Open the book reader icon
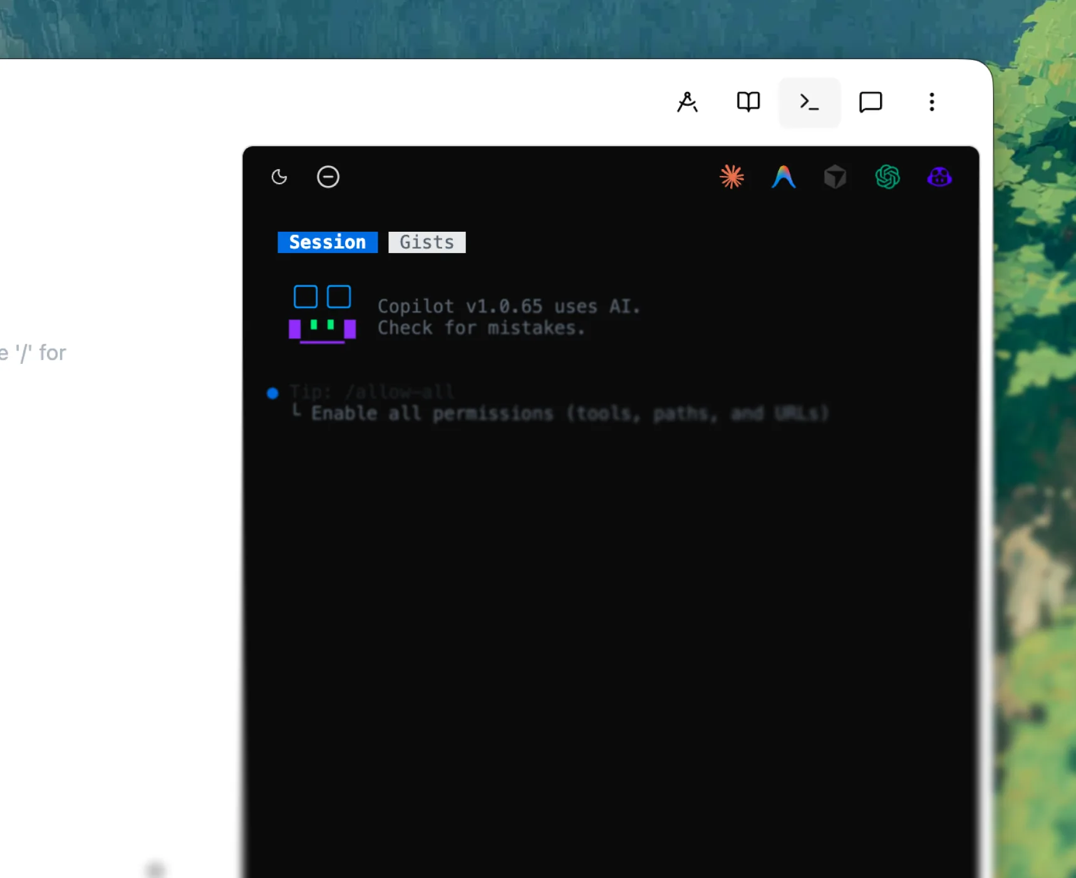The height and width of the screenshot is (878, 1076). (748, 102)
